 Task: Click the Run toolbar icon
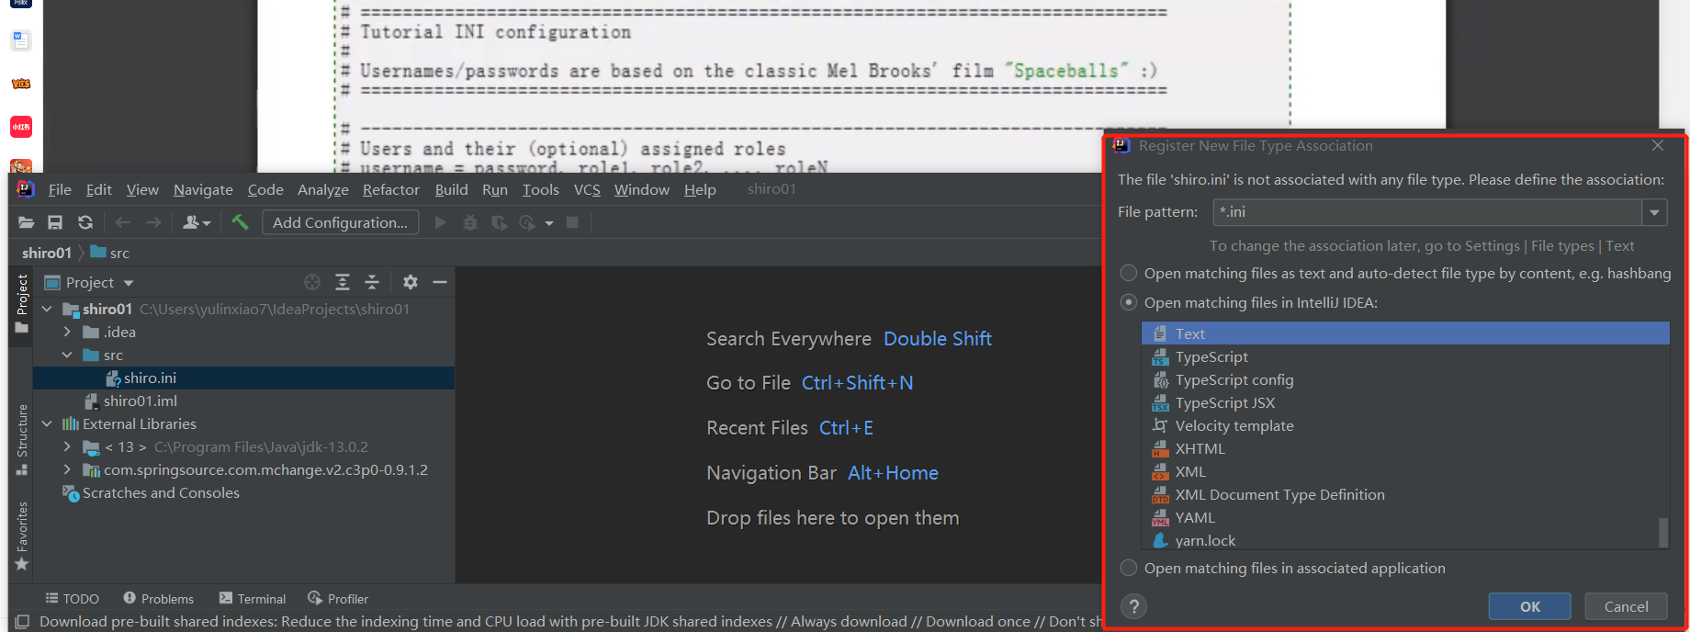[440, 222]
